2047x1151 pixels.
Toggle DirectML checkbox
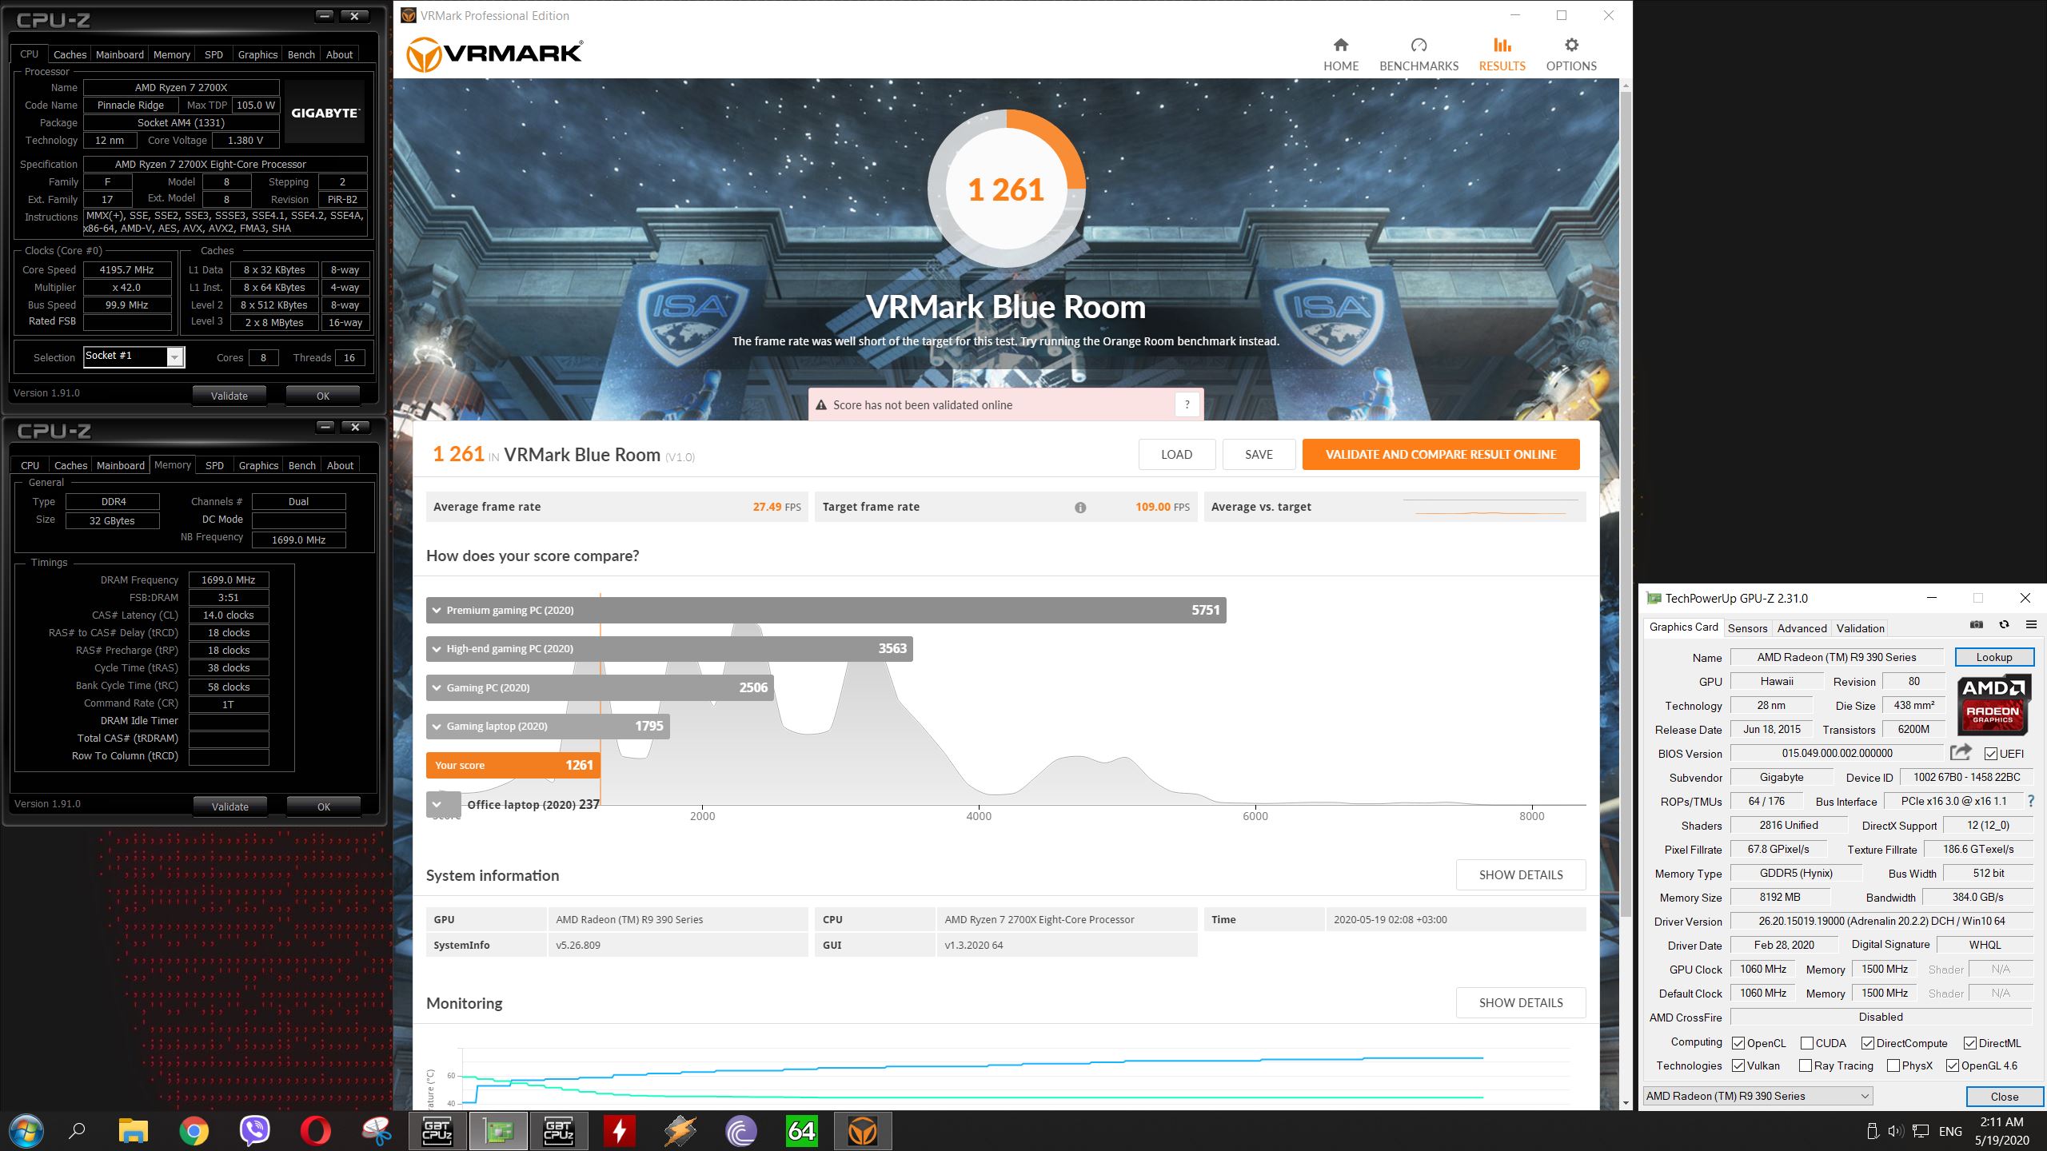pyautogui.click(x=1970, y=1043)
